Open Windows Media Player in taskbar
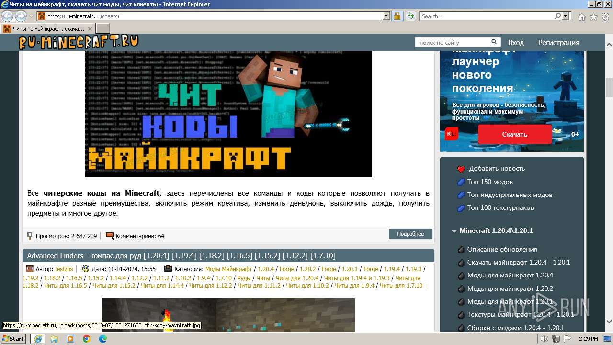The height and width of the screenshot is (345, 613). pyautogui.click(x=70, y=339)
